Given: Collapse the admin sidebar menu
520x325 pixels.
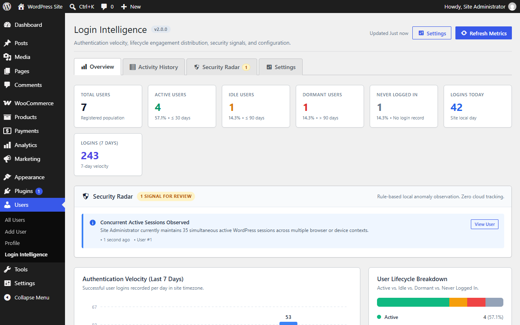Looking at the screenshot, I should click(32, 297).
